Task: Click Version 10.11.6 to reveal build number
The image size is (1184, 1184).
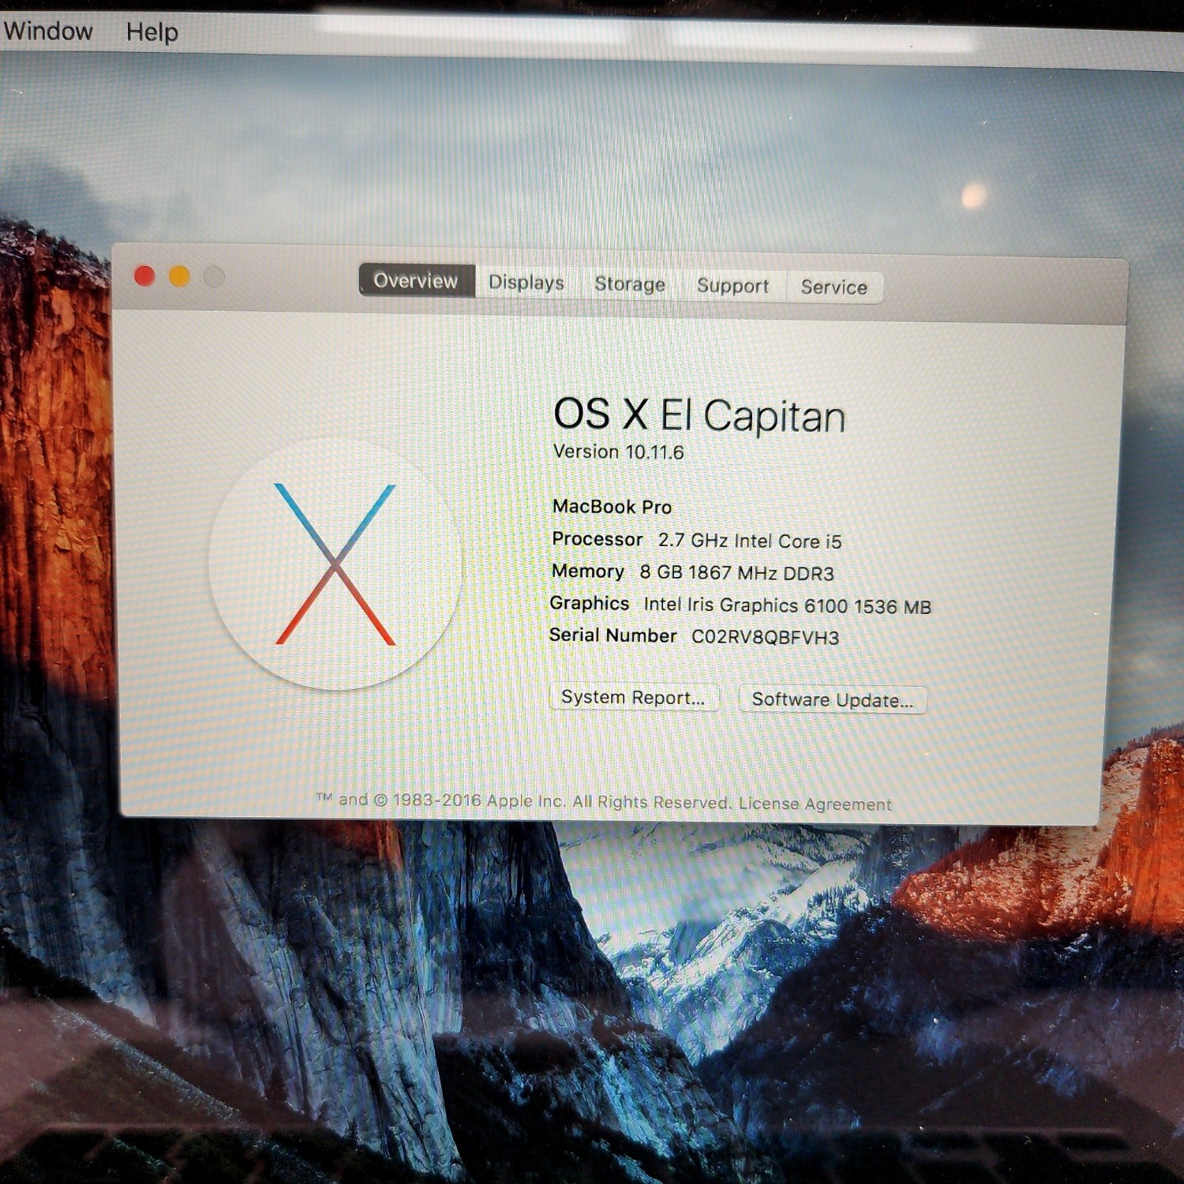Action: [x=618, y=452]
